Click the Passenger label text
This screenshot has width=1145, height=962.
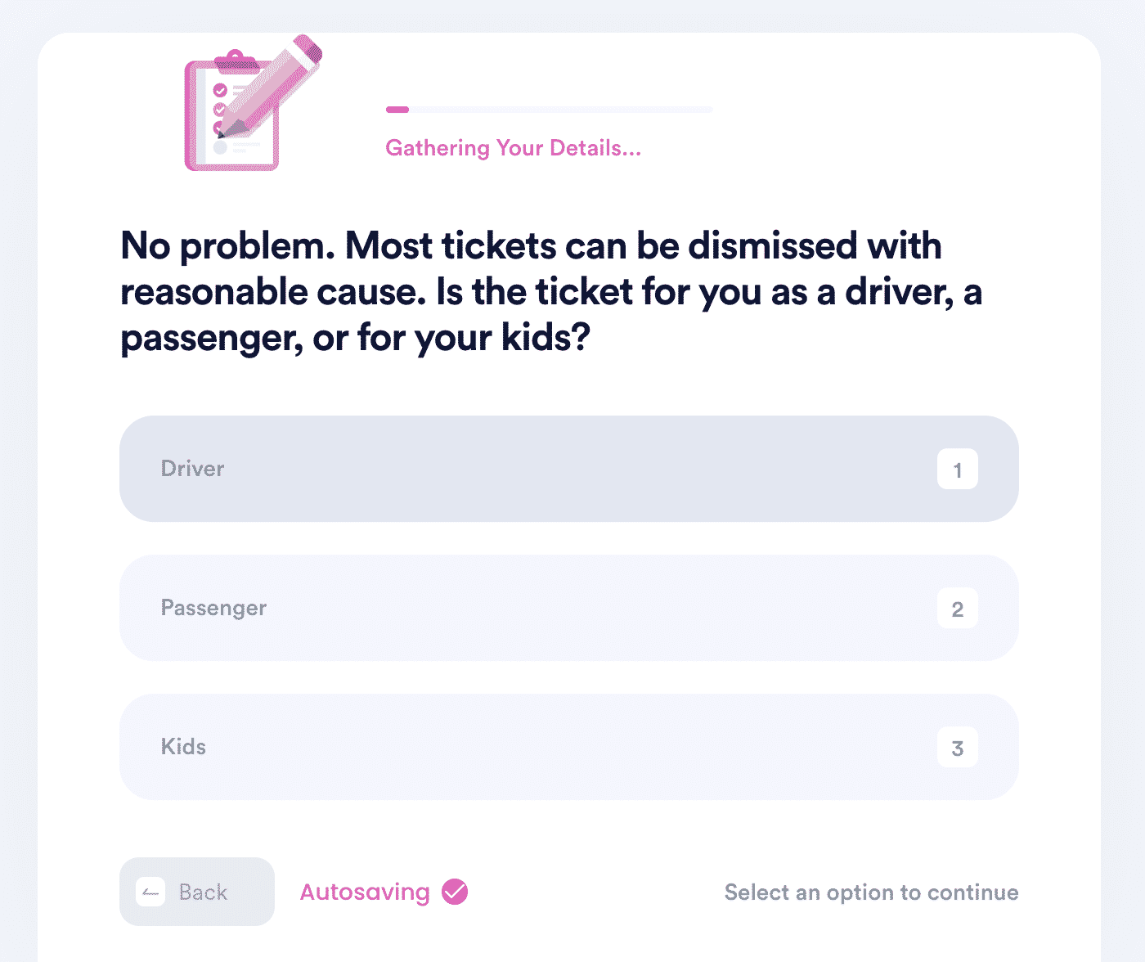click(213, 608)
